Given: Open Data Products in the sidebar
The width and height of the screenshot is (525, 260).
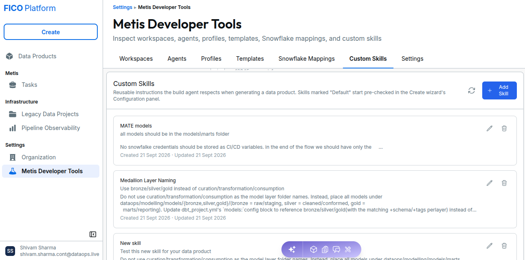Looking at the screenshot, I should (x=51, y=56).
